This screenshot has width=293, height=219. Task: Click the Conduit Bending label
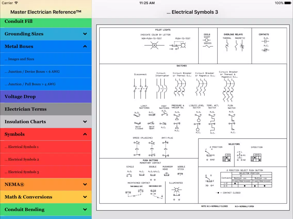[25, 209]
